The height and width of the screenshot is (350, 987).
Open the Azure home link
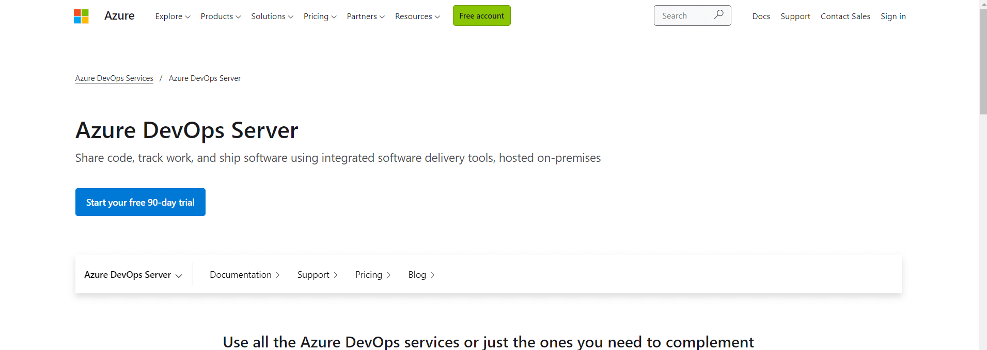(x=119, y=16)
